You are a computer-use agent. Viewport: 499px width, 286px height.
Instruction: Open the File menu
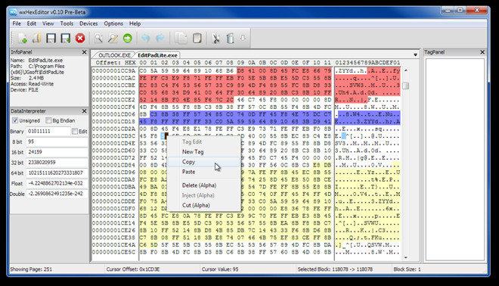[17, 23]
